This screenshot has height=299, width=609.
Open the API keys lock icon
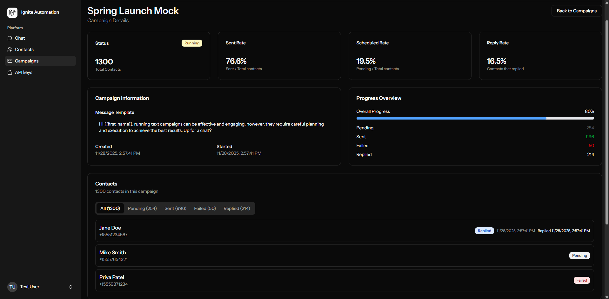click(10, 72)
